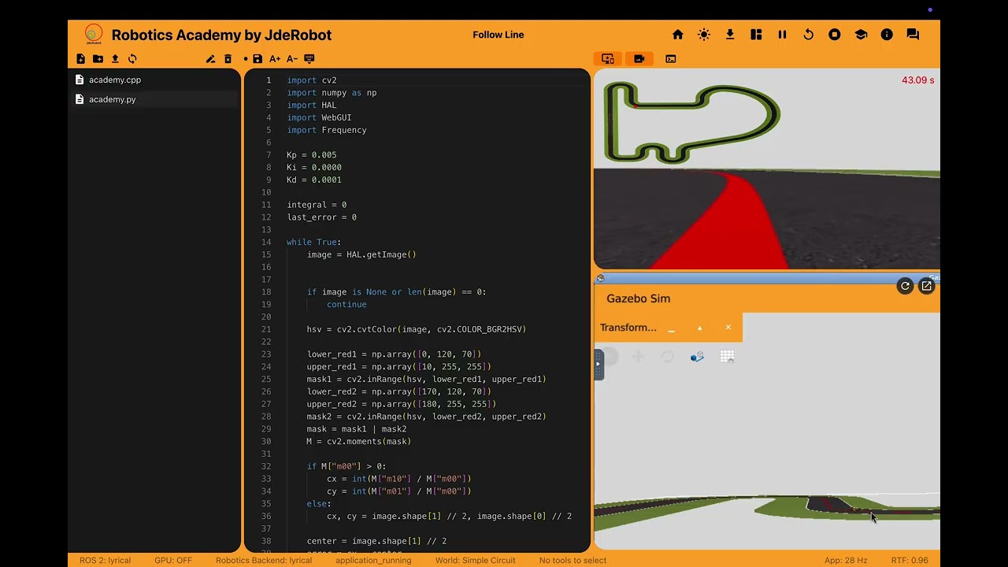Open academy.cpp in the file list

[154, 80]
